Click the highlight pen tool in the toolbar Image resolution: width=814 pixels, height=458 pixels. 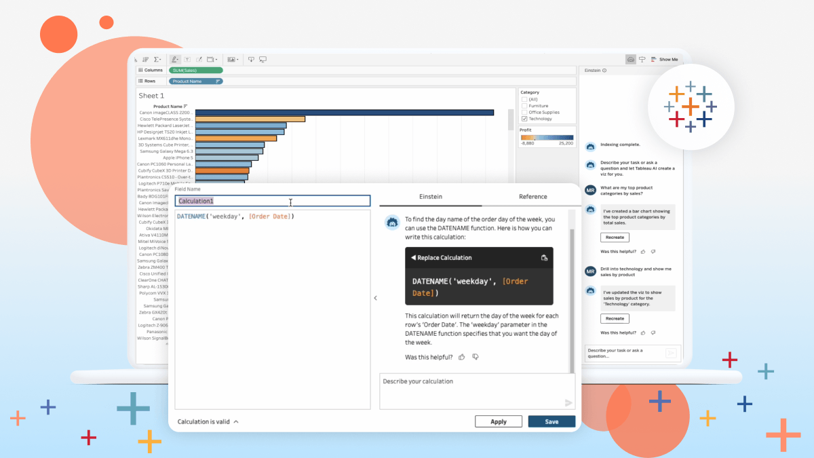tap(174, 60)
